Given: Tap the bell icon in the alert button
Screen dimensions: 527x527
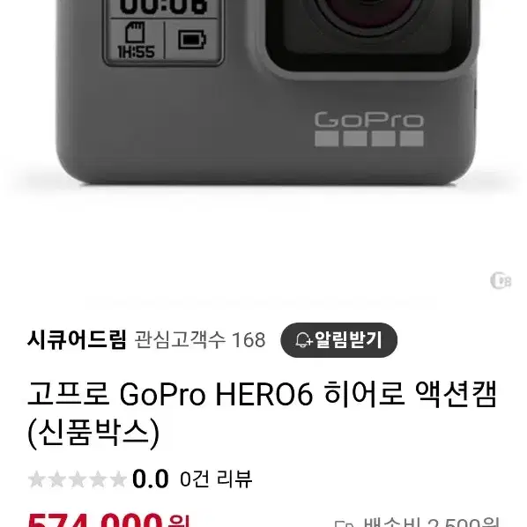Looking at the screenshot, I should click(x=303, y=340).
